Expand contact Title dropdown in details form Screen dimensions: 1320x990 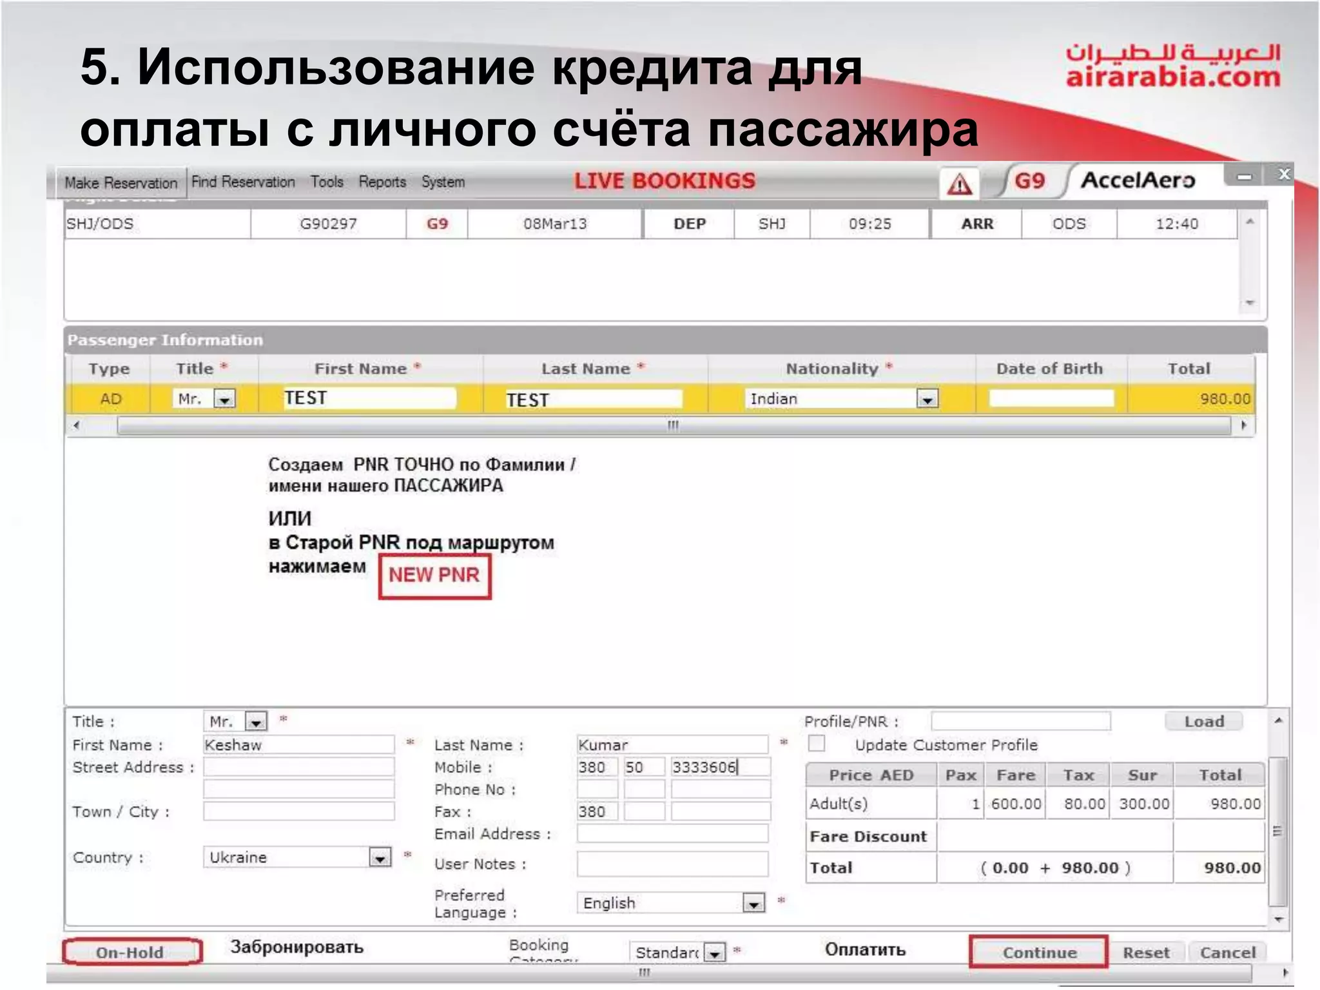257,722
